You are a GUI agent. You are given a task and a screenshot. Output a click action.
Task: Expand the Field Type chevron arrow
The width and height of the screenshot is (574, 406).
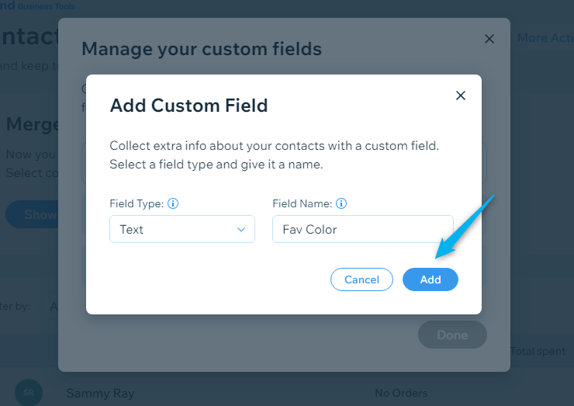241,229
